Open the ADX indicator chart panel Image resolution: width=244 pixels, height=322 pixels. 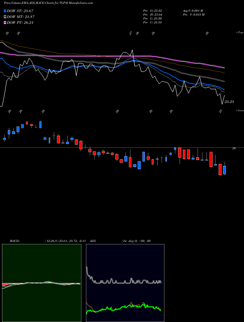click(x=125, y=283)
